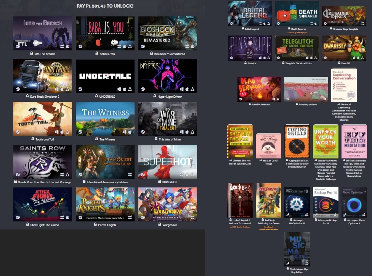Click the Steam icon on UNDERTALE thumbnail
This screenshot has width=372, height=276.
click(x=80, y=89)
